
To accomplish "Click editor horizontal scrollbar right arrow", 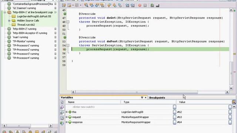I will click(x=227, y=92).
